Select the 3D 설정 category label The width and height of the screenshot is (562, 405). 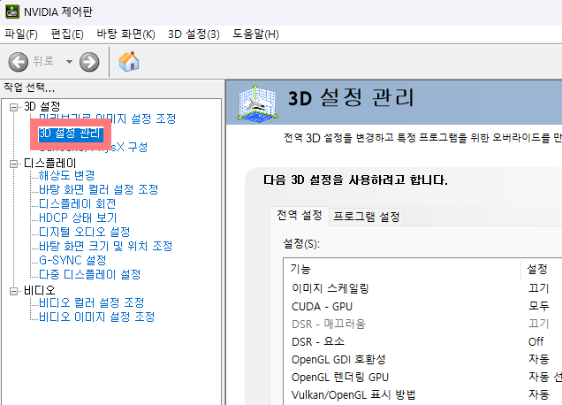[42, 106]
